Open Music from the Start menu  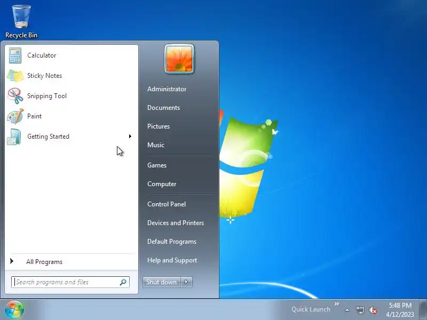coord(156,145)
